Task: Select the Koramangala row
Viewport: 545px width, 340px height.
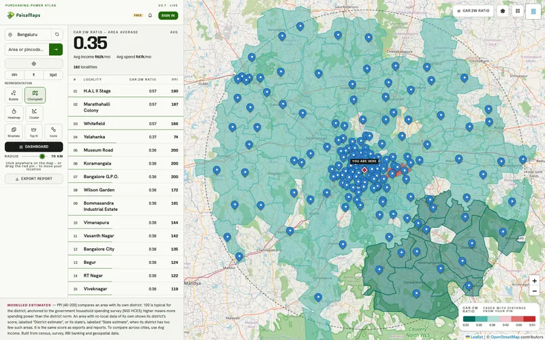Action: click(125, 163)
